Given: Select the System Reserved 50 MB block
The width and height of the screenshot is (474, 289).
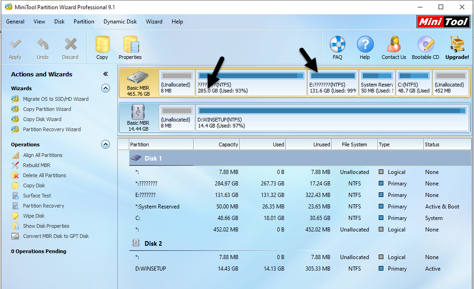Looking at the screenshot, I should coord(377,82).
